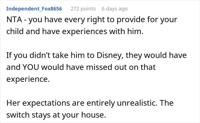Open the Independent_Fox8656 user profile
Image resolution: width=200 pixels, height=123 pixels.
pyautogui.click(x=34, y=9)
